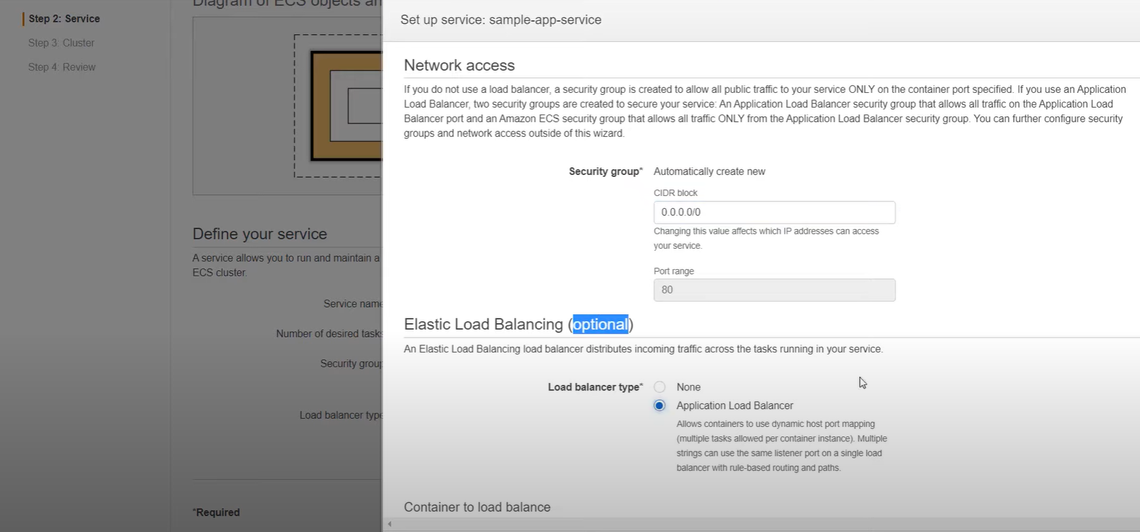Click the Port range label
The width and height of the screenshot is (1140, 532).
tap(674, 271)
